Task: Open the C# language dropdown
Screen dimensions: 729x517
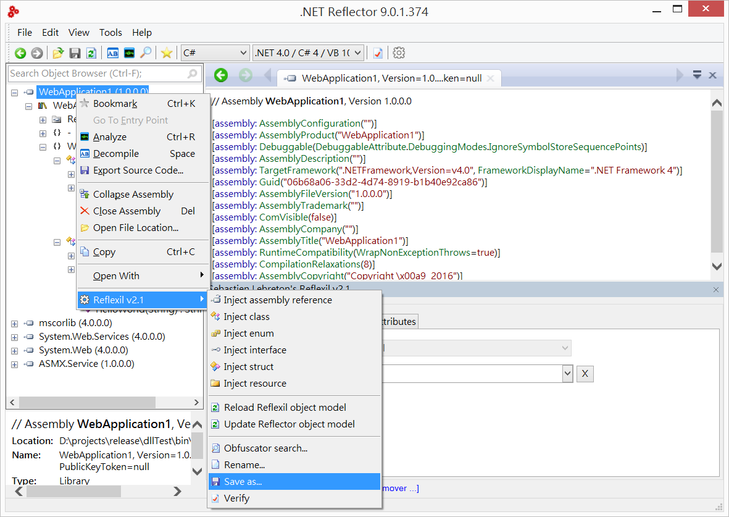Action: coord(214,53)
